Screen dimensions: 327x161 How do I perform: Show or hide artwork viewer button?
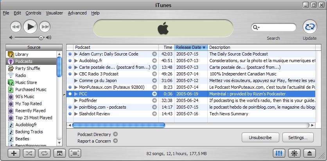pyautogui.click(x=59, y=154)
